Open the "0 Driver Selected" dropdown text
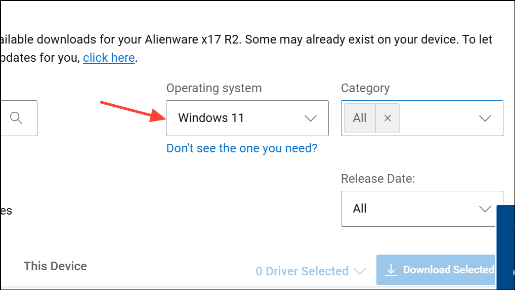 302,271
